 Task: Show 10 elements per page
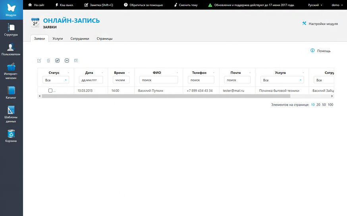tap(313, 105)
